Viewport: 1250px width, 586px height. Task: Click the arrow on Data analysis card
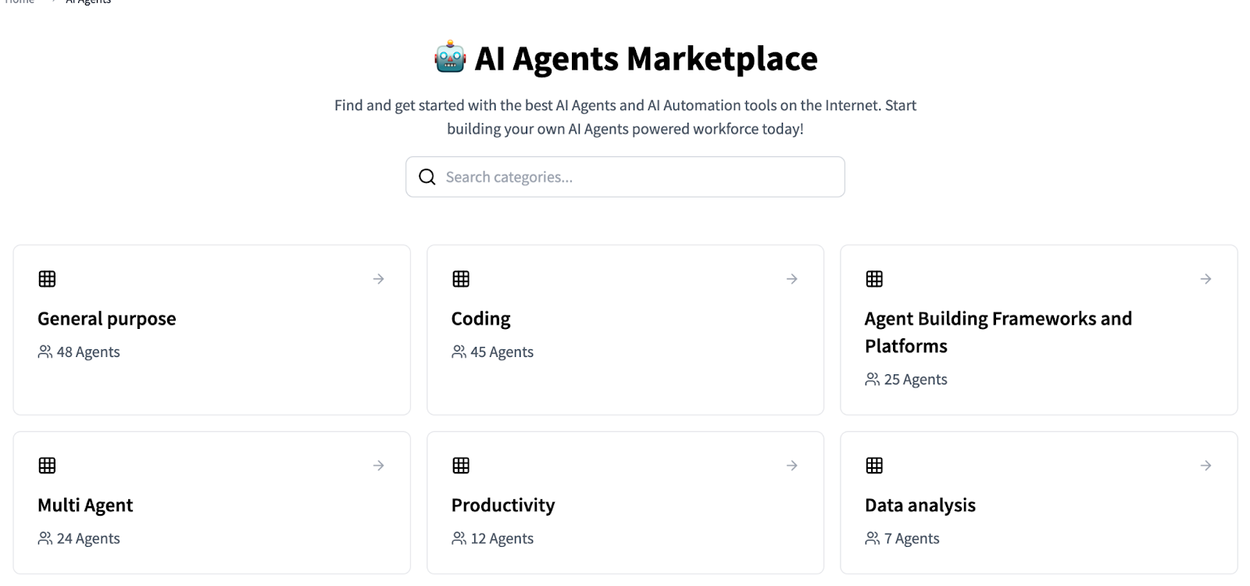pos(1206,466)
